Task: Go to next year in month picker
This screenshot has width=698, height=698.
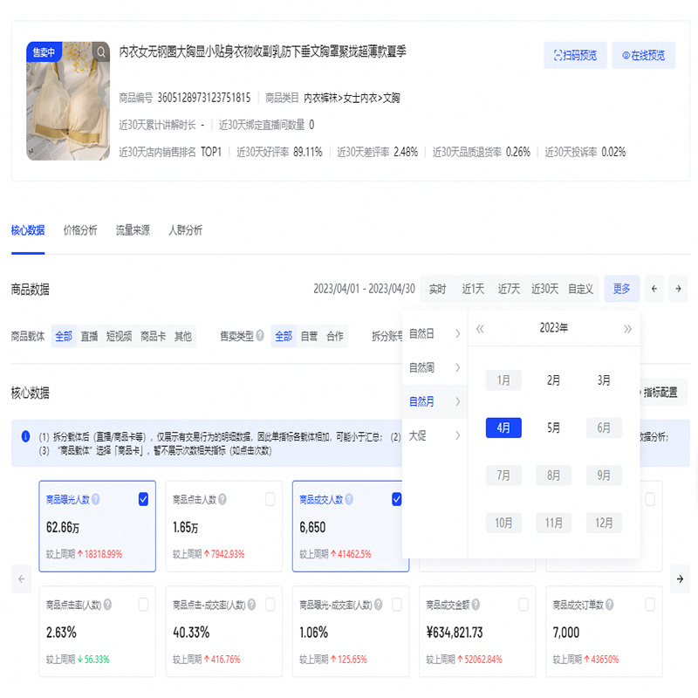Action: point(627,329)
